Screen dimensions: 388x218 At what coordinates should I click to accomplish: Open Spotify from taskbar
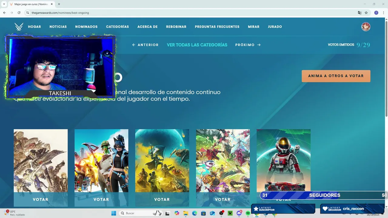pos(248,213)
